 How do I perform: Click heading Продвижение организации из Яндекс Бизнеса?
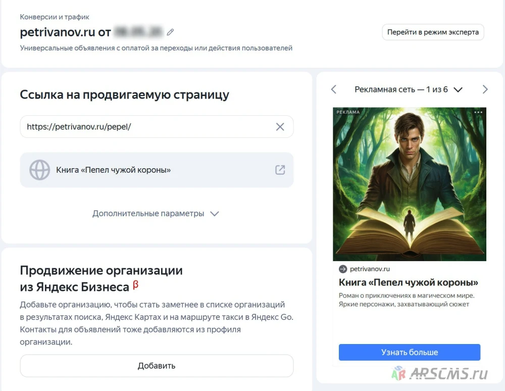101,278
